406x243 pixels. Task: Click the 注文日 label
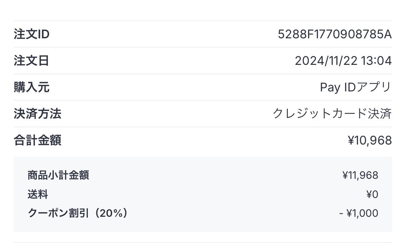point(31,61)
